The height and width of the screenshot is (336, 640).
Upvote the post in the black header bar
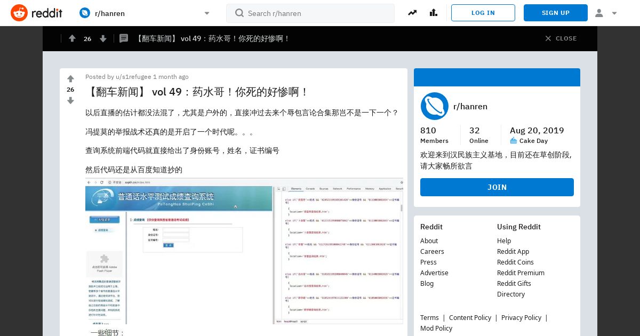[72, 38]
